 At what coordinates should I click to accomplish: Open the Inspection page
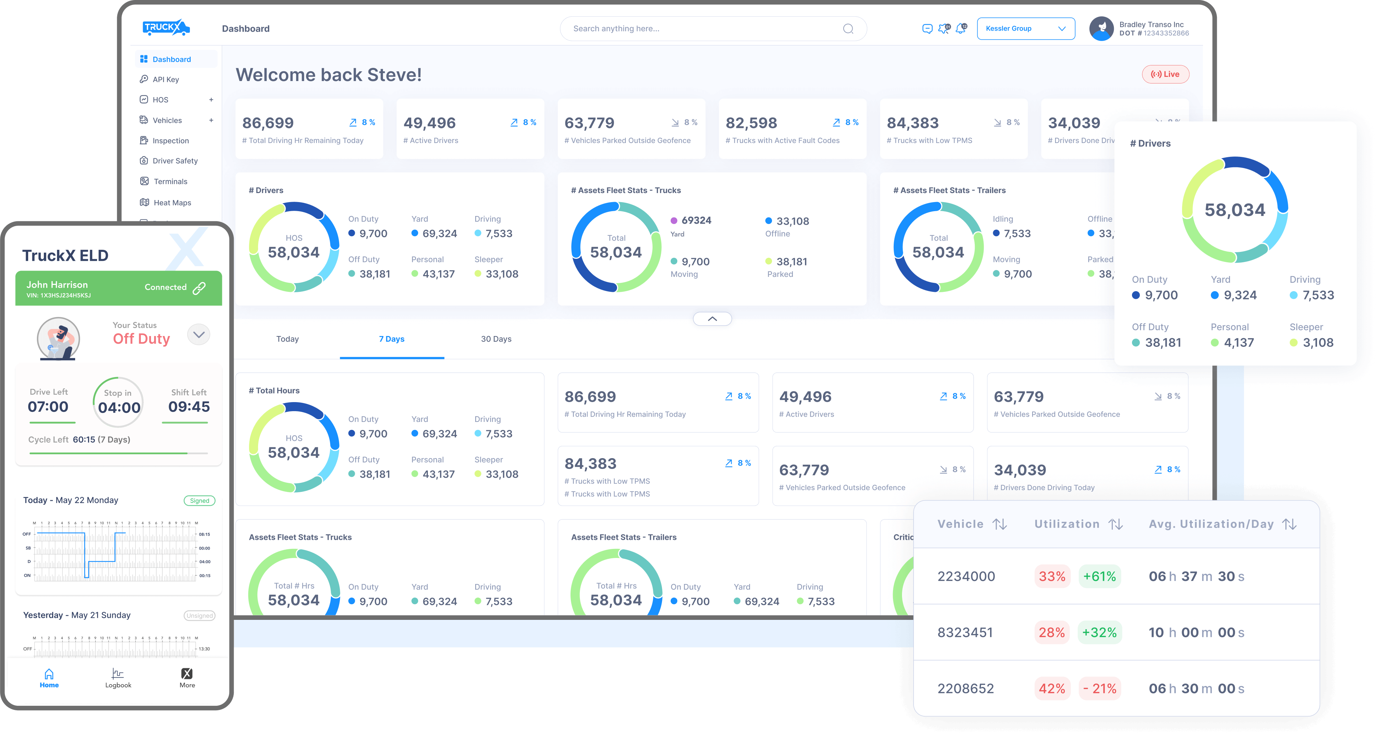pos(170,140)
